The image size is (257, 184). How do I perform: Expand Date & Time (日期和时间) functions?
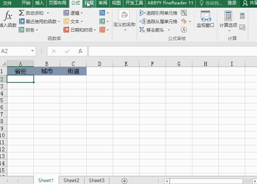(x=80, y=30)
